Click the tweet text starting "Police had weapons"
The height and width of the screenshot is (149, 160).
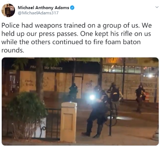pos(77,38)
